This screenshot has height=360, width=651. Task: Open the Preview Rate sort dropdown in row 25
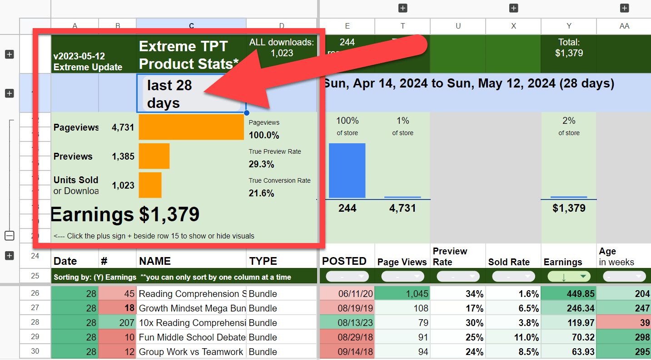(458, 277)
